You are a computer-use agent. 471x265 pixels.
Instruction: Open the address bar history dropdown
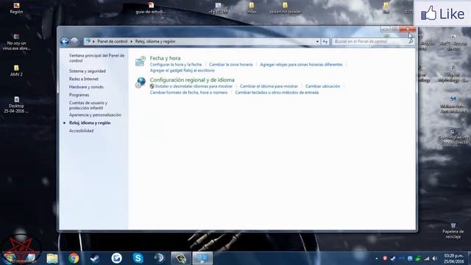317,41
